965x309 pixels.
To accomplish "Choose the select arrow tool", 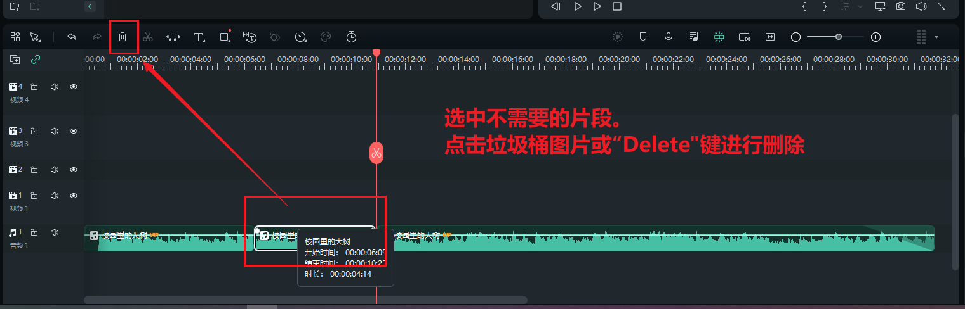I will point(35,37).
